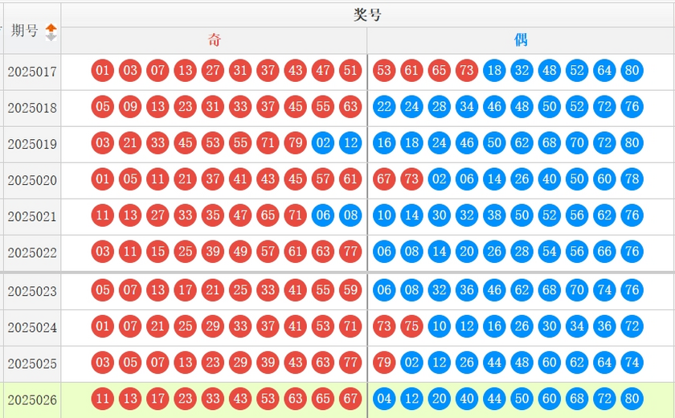Select issue number 2025018
The width and height of the screenshot is (675, 418).
click(x=32, y=108)
